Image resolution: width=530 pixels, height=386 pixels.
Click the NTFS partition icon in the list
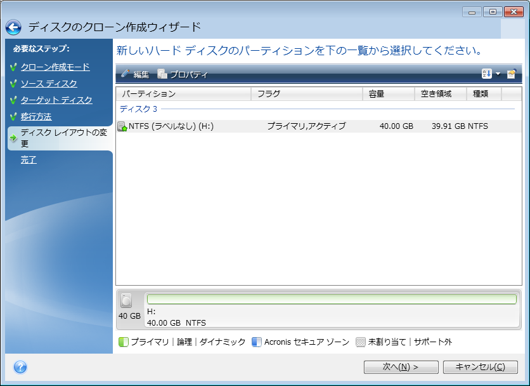tap(122, 126)
